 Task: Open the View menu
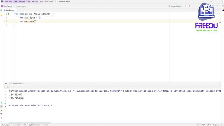(x=15, y=1)
